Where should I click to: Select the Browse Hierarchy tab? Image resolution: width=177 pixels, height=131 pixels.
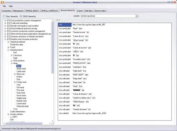68,11
